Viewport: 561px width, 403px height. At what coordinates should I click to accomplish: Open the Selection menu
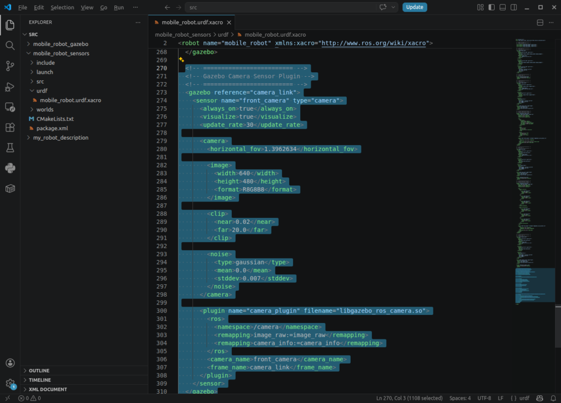[x=62, y=7]
